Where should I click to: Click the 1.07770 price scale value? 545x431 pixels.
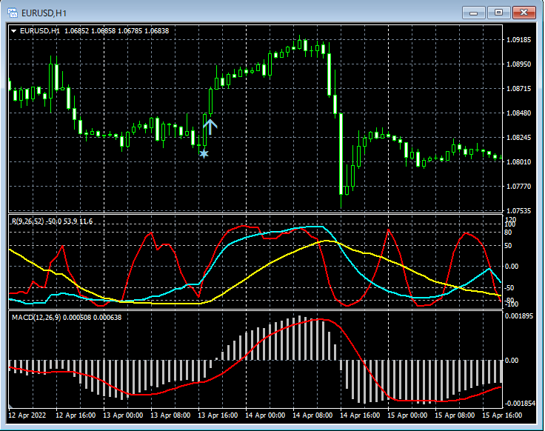point(518,187)
